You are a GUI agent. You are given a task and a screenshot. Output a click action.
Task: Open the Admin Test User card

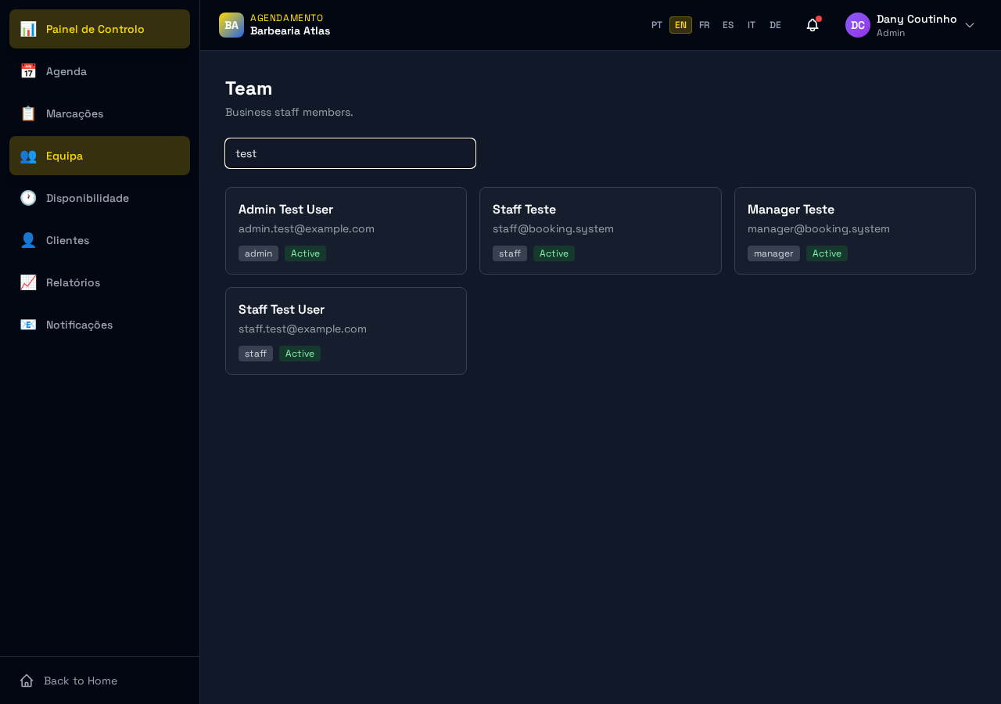tap(346, 231)
